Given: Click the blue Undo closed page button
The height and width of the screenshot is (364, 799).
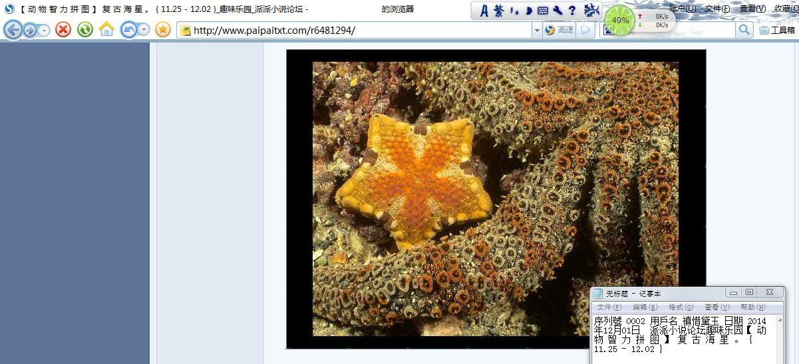Looking at the screenshot, I should tap(128, 30).
